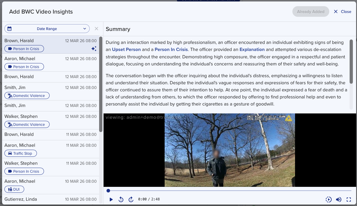Expand the Date Range dropdown
The width and height of the screenshot is (357, 206).
[x=85, y=29]
